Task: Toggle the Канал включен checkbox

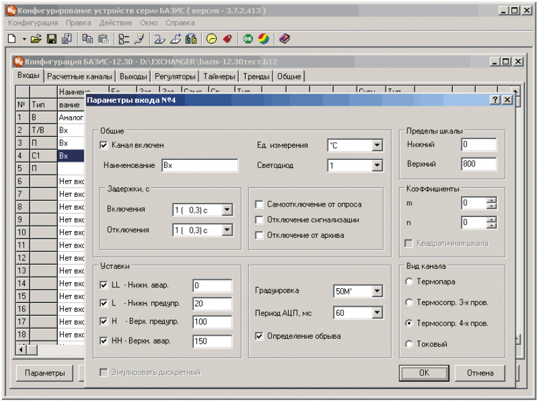Action: pos(103,145)
